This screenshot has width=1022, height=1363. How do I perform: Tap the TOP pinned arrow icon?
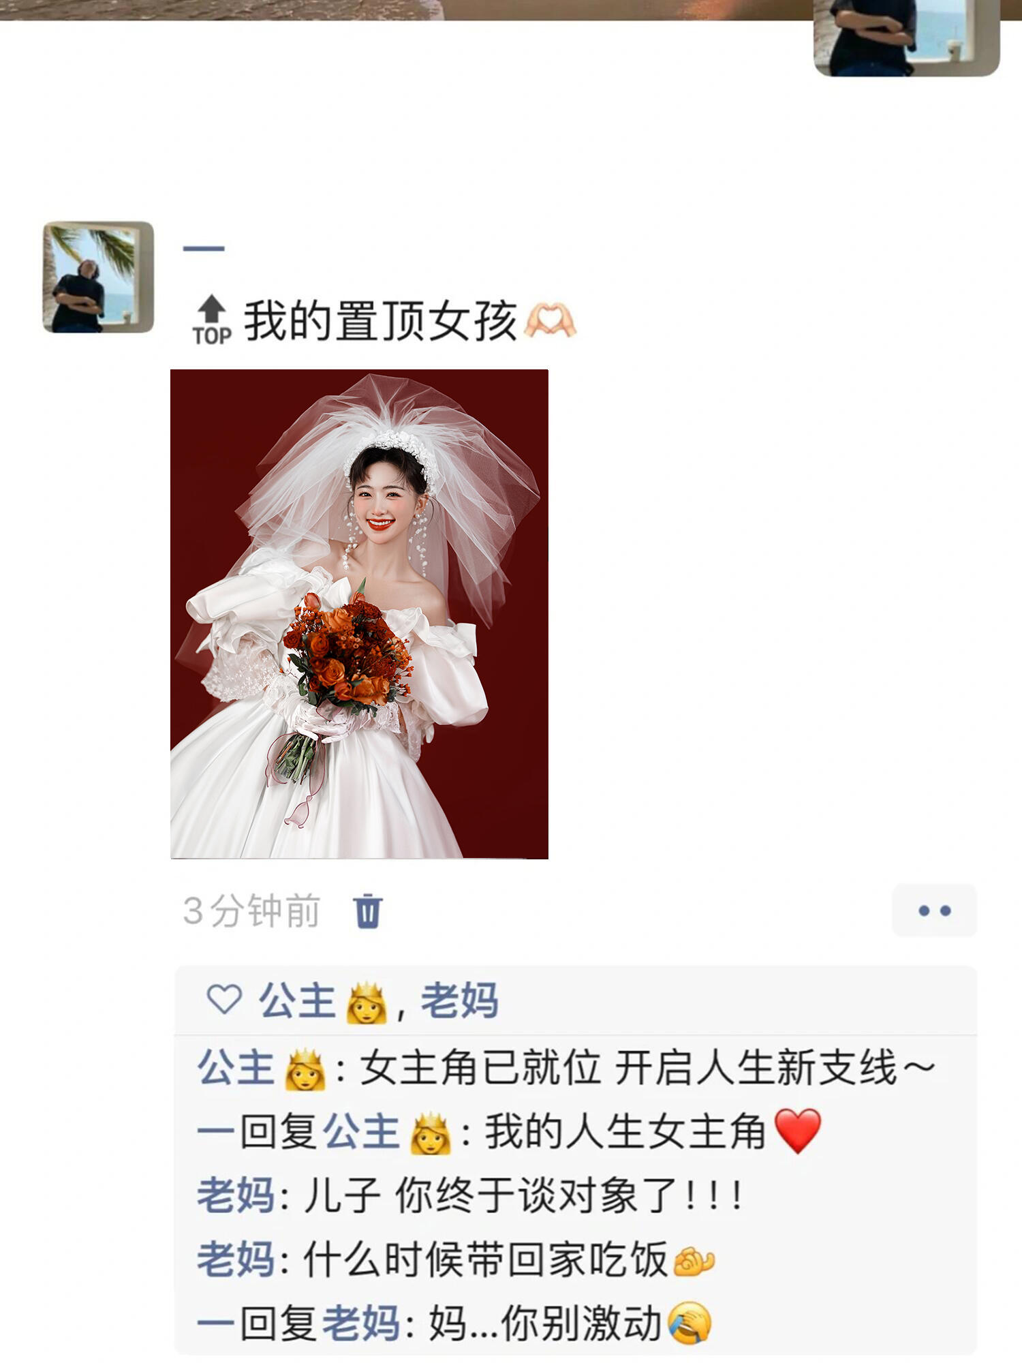(212, 320)
